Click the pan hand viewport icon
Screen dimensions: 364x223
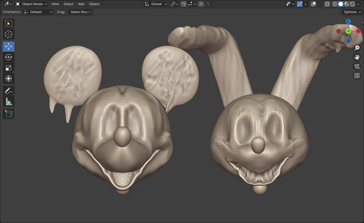point(357,57)
